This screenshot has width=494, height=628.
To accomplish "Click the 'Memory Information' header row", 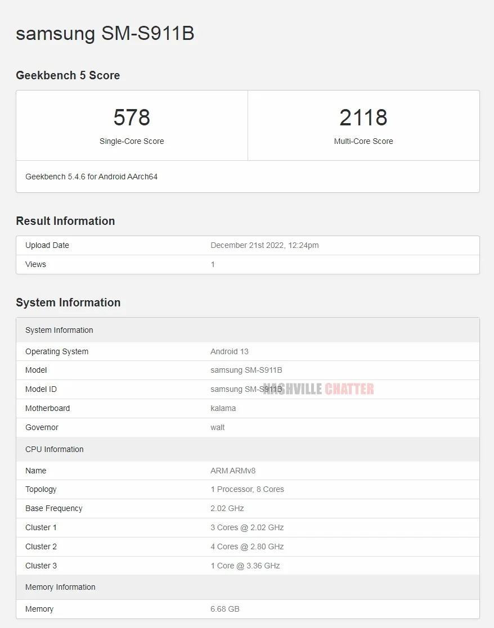I will pos(248,587).
